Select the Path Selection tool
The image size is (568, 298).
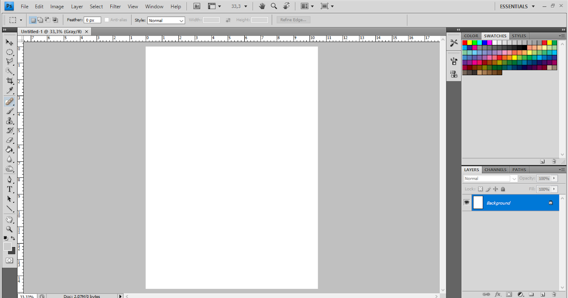point(9,199)
